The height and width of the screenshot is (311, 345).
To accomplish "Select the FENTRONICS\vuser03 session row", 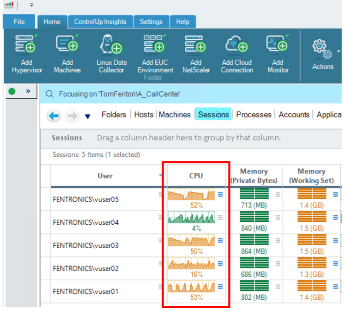I will [86, 245].
